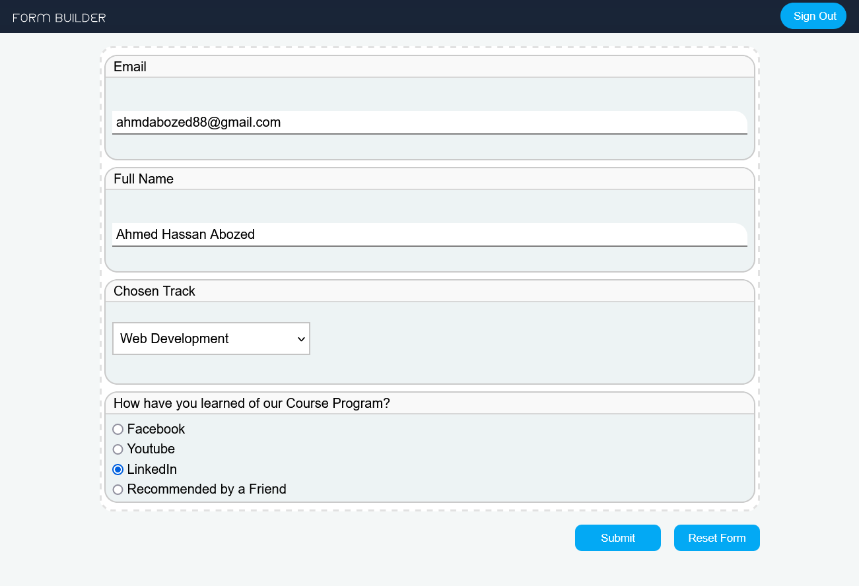The width and height of the screenshot is (859, 586).
Task: Select the Facebook radio button
Action: [x=118, y=430]
